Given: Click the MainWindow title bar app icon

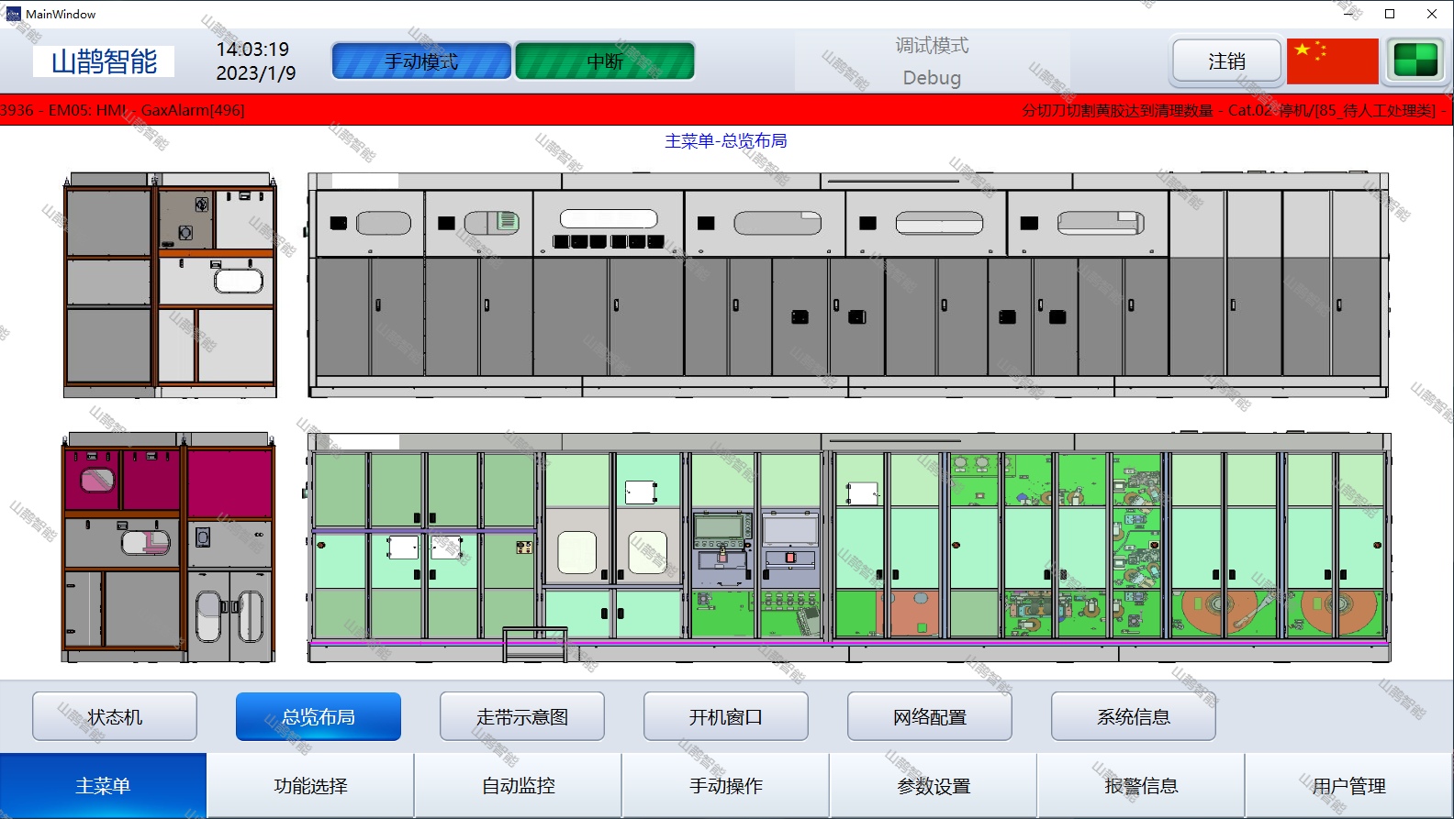Looking at the screenshot, I should click(x=13, y=14).
